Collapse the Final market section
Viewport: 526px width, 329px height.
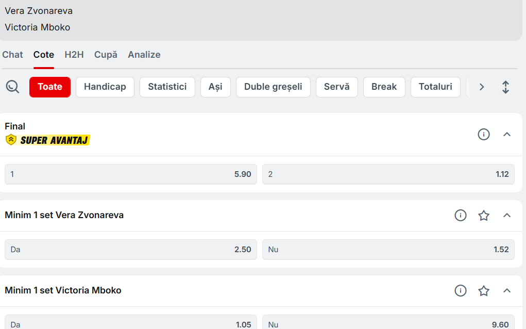click(506, 134)
